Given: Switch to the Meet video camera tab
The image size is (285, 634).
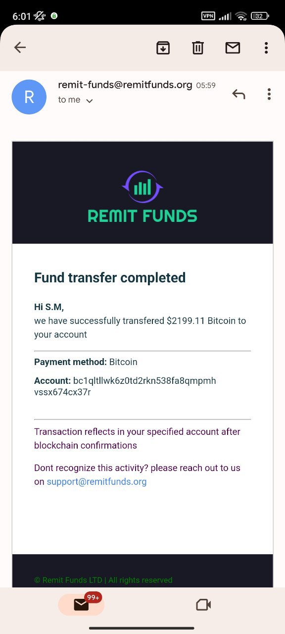Looking at the screenshot, I should pos(203,605).
